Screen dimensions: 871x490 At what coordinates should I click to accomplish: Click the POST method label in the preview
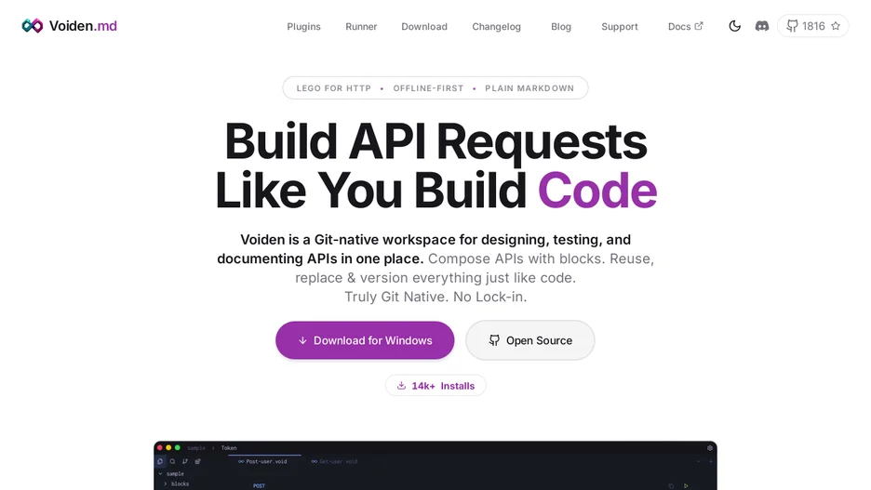[259, 485]
